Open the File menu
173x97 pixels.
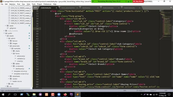[x=2, y=4]
